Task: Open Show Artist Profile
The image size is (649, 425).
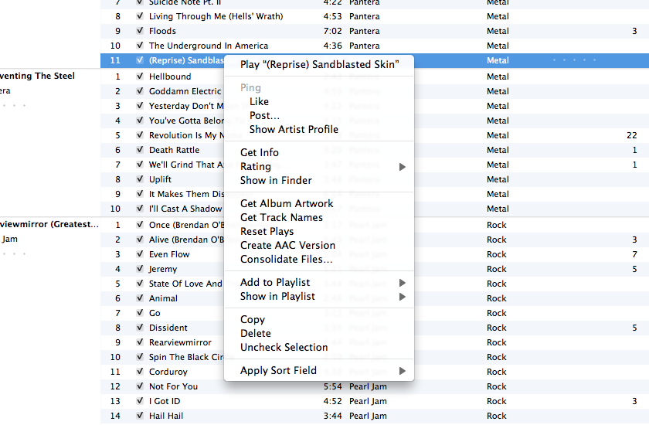Action: [x=294, y=130]
